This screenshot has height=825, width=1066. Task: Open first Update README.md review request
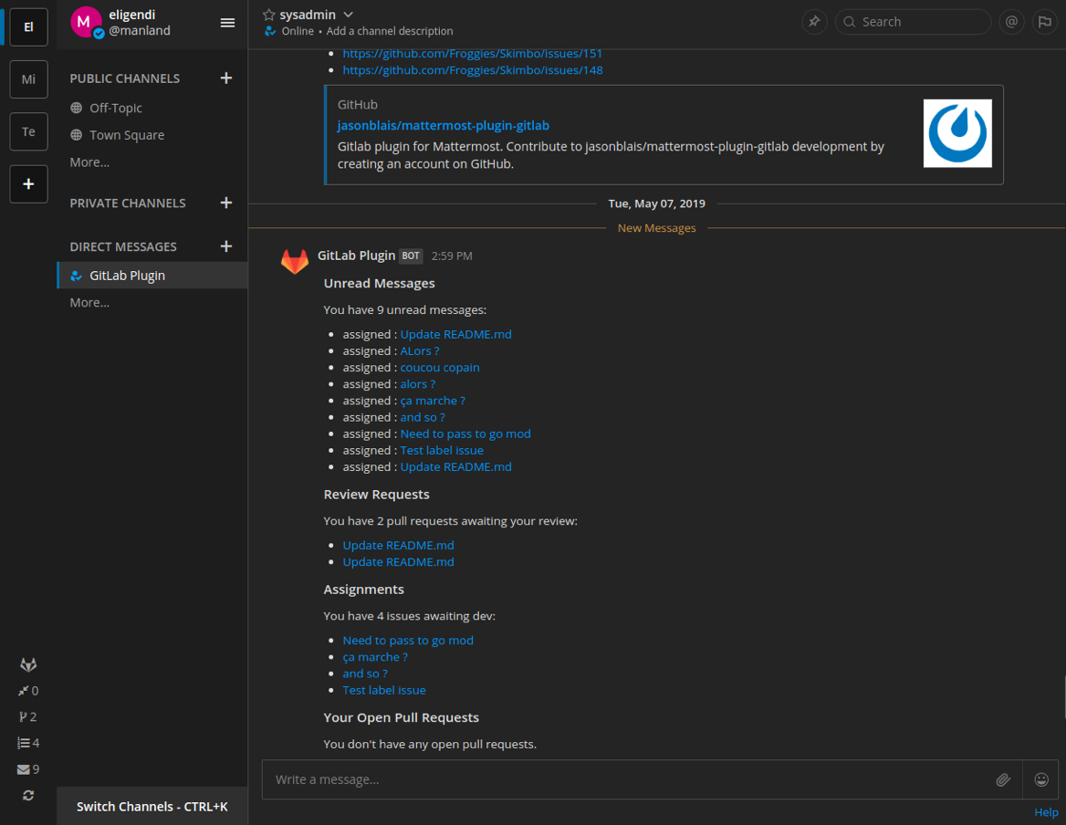click(399, 545)
